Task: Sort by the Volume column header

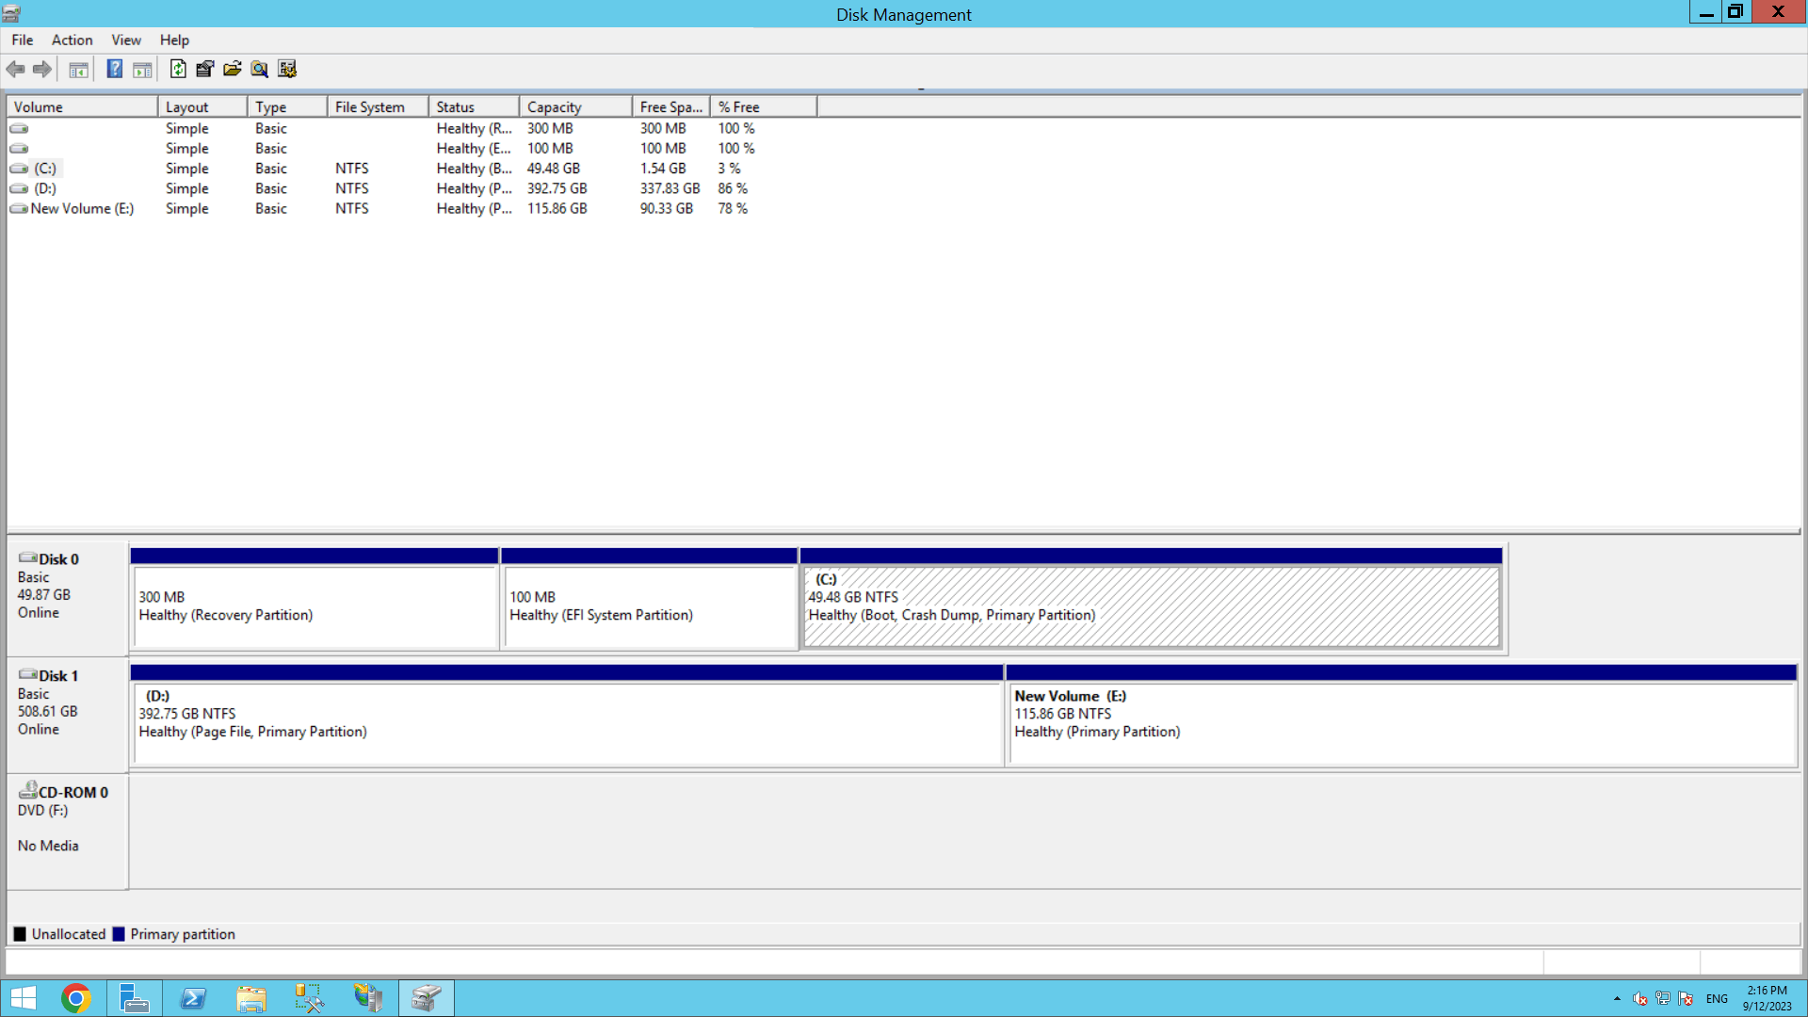Action: [x=82, y=106]
